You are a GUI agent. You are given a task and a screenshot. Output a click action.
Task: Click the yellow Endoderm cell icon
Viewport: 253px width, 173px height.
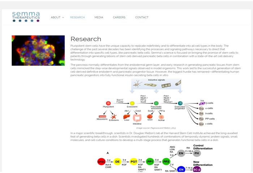[x=132, y=103]
